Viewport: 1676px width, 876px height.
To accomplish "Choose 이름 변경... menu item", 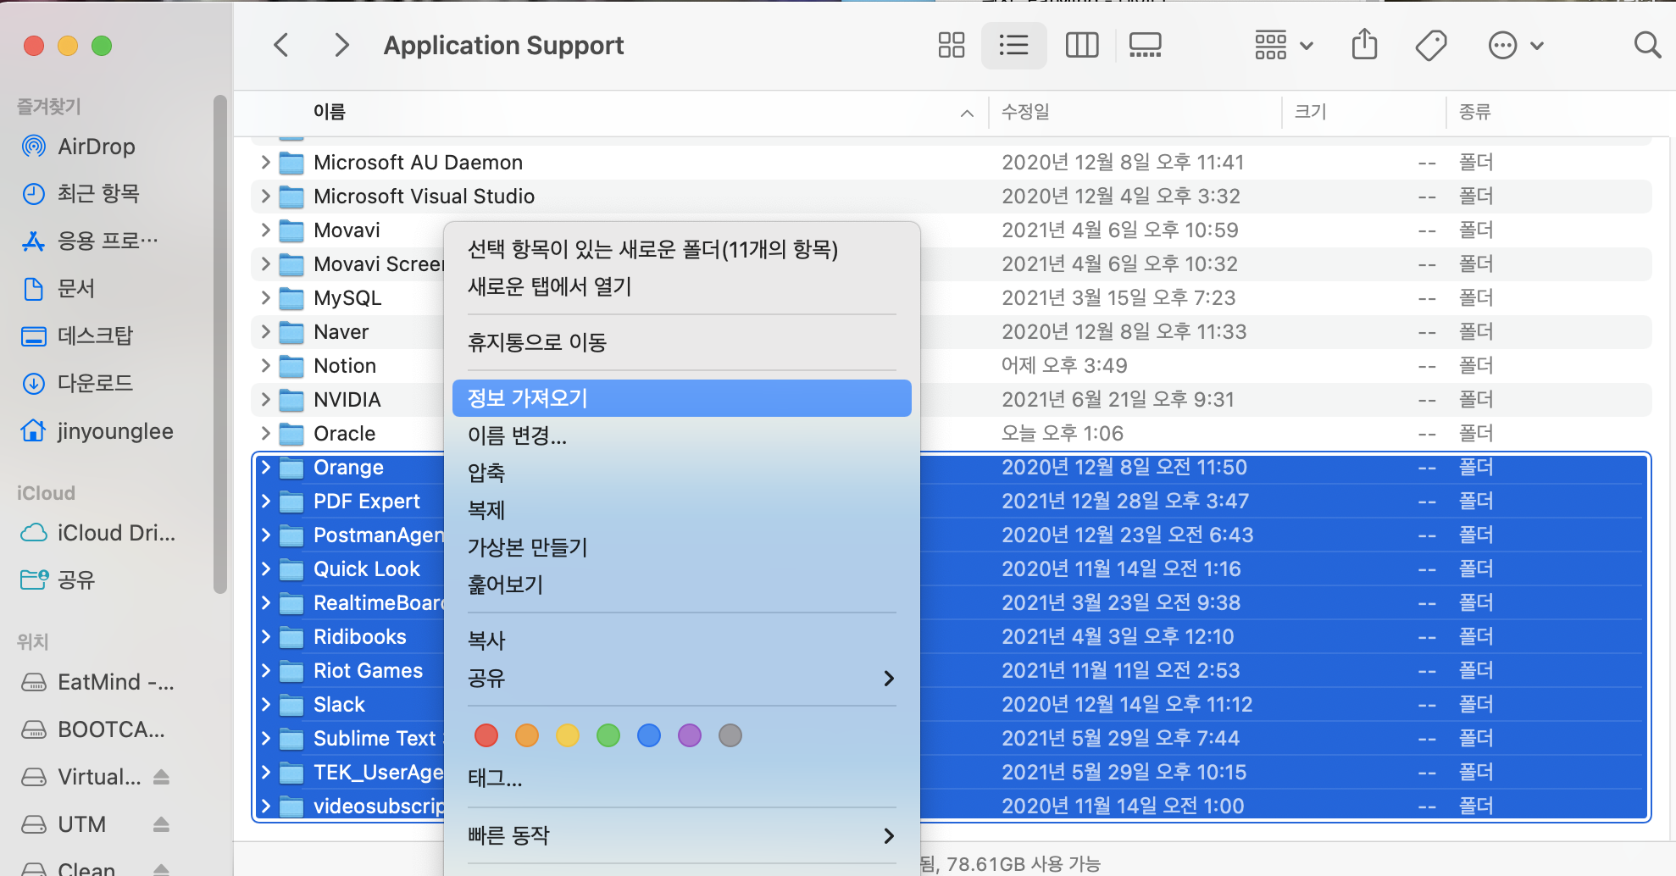I will (x=682, y=435).
